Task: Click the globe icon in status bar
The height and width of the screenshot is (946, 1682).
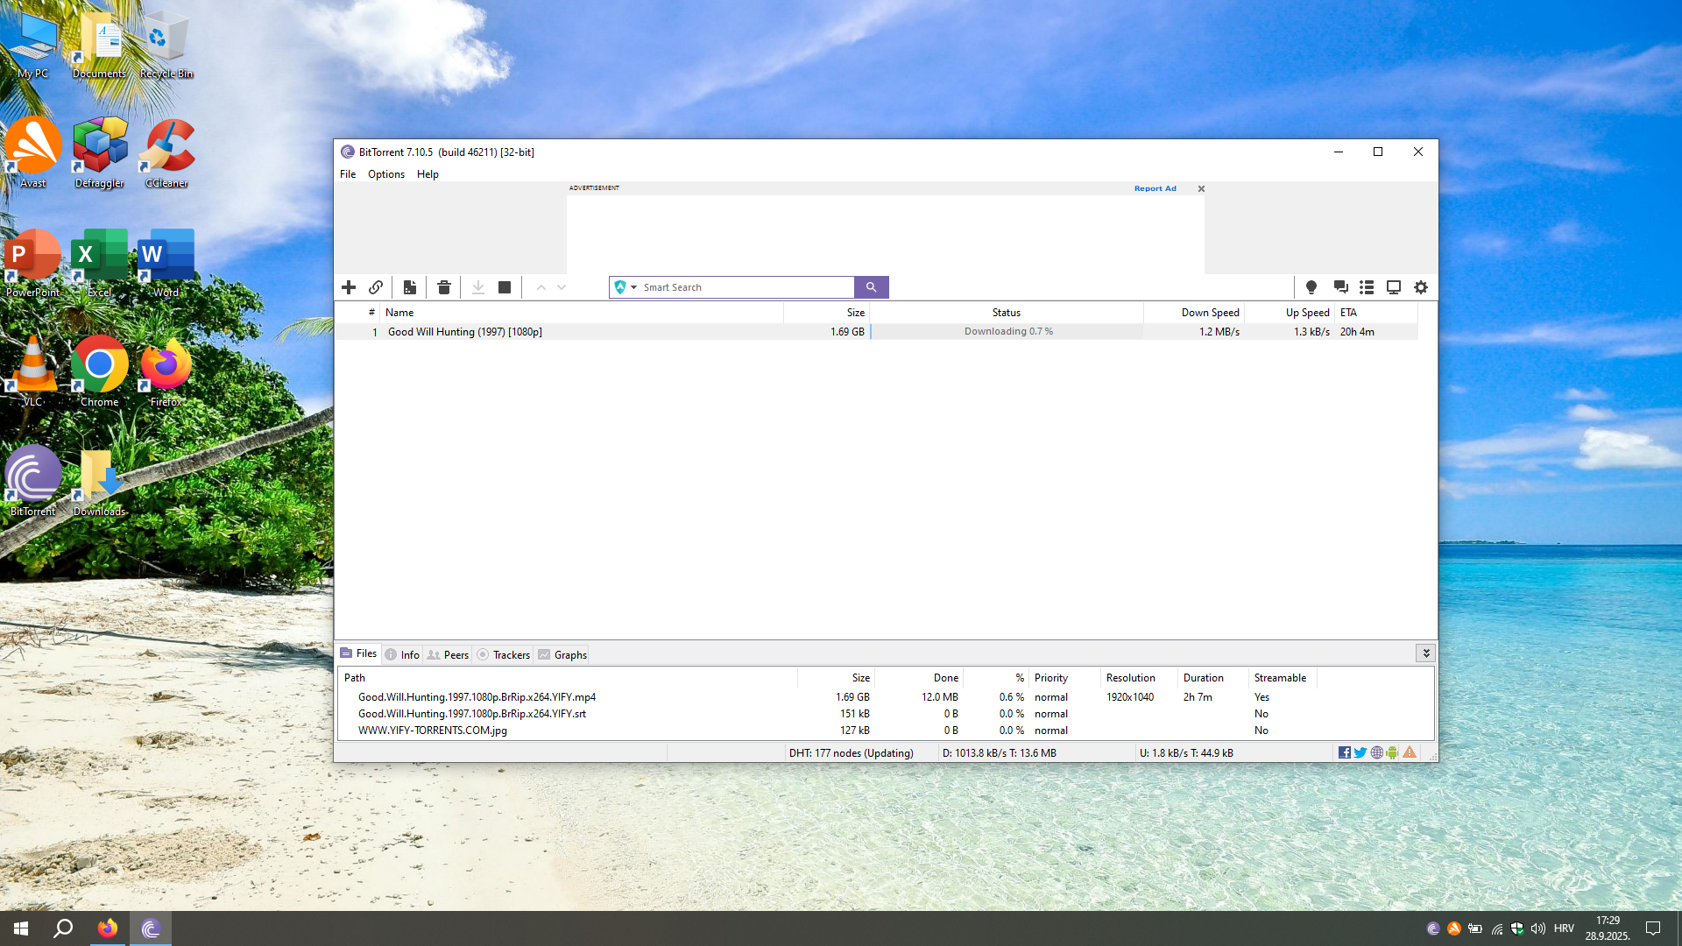Action: click(1377, 752)
